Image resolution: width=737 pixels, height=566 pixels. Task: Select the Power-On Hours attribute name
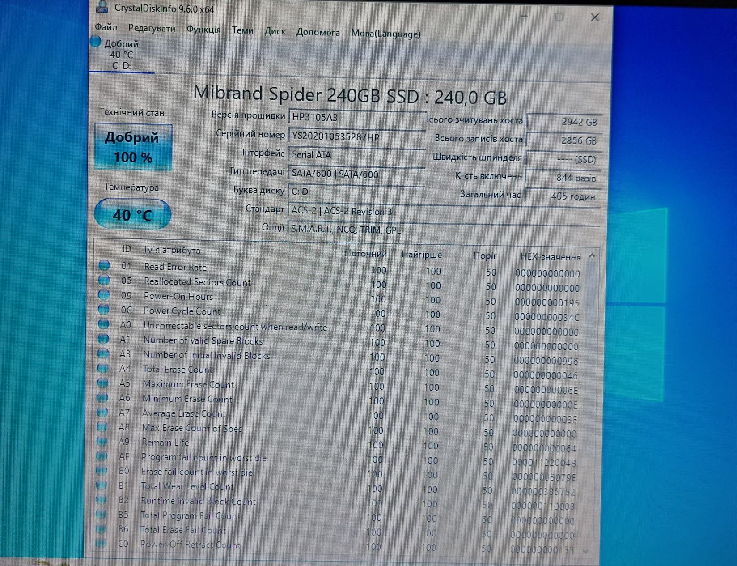178,296
